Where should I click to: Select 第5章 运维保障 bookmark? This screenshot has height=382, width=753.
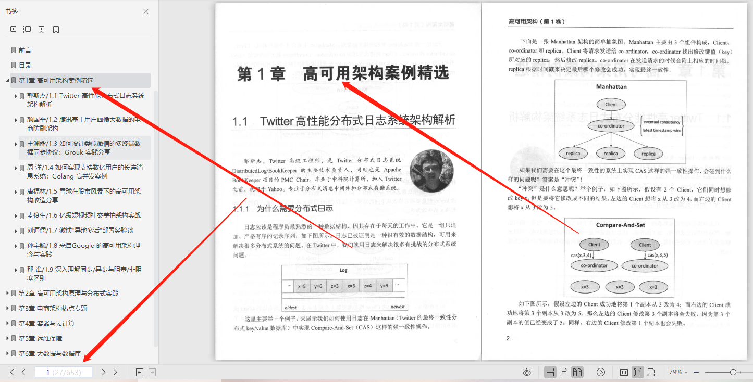pyautogui.click(x=40, y=339)
